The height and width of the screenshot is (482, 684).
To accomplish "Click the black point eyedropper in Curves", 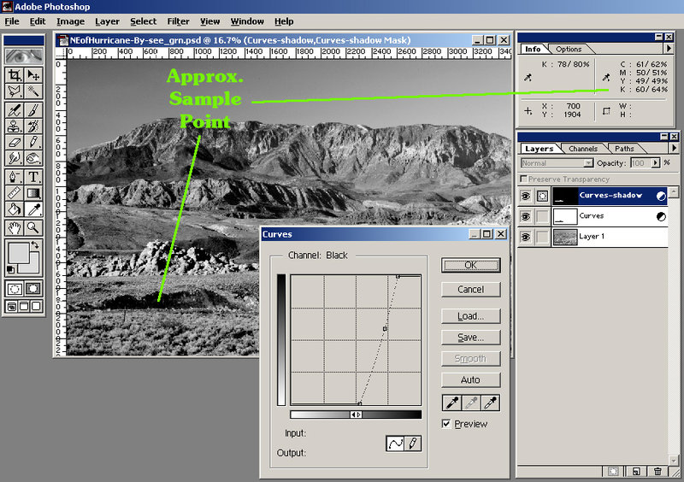I will coord(451,403).
